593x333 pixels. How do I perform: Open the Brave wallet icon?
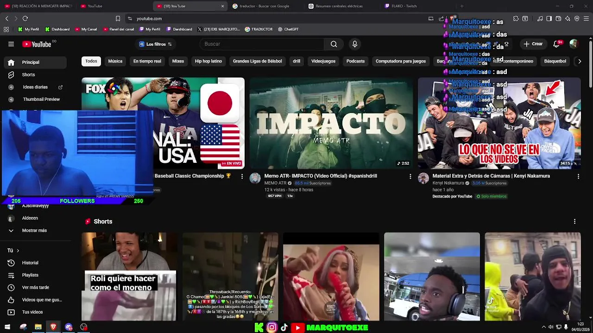point(558,18)
